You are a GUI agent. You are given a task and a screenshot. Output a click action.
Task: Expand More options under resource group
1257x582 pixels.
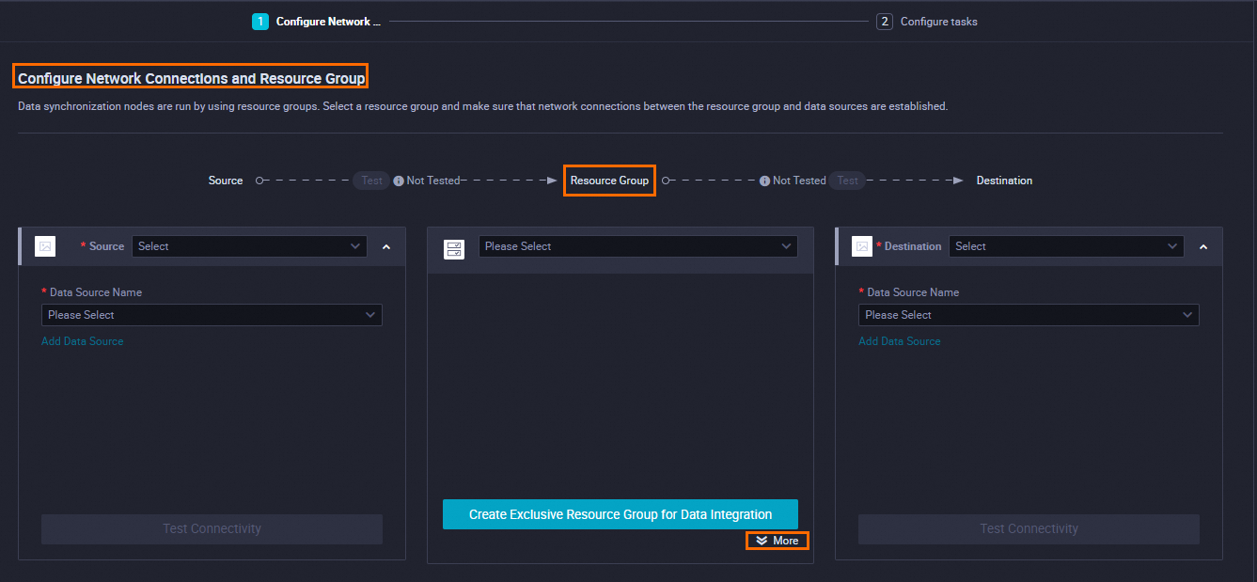pyautogui.click(x=777, y=541)
